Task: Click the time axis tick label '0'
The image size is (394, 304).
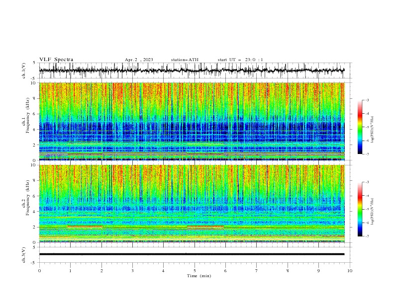Action: click(x=39, y=271)
